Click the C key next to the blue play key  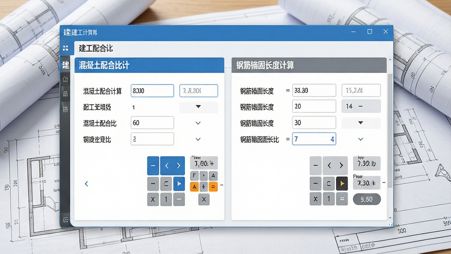(166, 184)
